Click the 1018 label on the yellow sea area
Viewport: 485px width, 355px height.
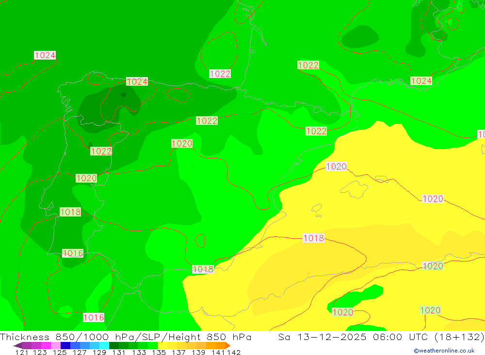313,238
